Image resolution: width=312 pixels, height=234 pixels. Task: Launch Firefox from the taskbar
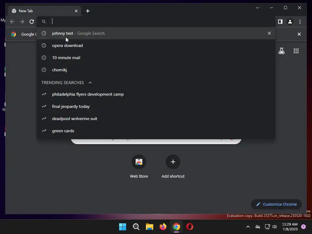coord(163,227)
